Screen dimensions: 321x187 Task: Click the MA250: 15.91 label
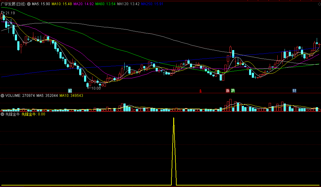pyautogui.click(x=152, y=4)
